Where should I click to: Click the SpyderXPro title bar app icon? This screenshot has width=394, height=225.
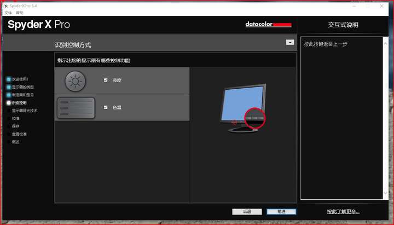click(6, 6)
